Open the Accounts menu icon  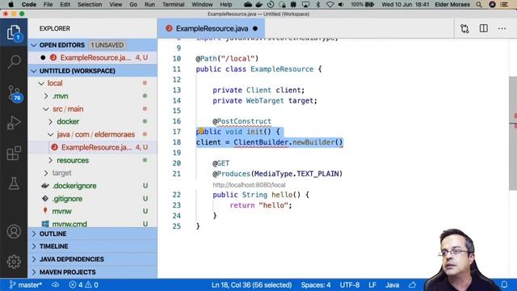(14, 232)
